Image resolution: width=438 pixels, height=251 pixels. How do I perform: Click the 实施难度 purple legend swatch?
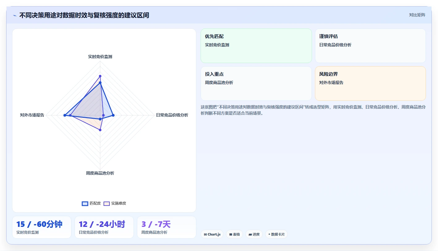pos(107,203)
